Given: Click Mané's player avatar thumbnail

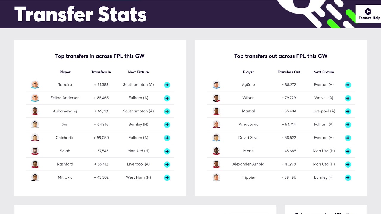Looking at the screenshot, I should click(x=216, y=151).
